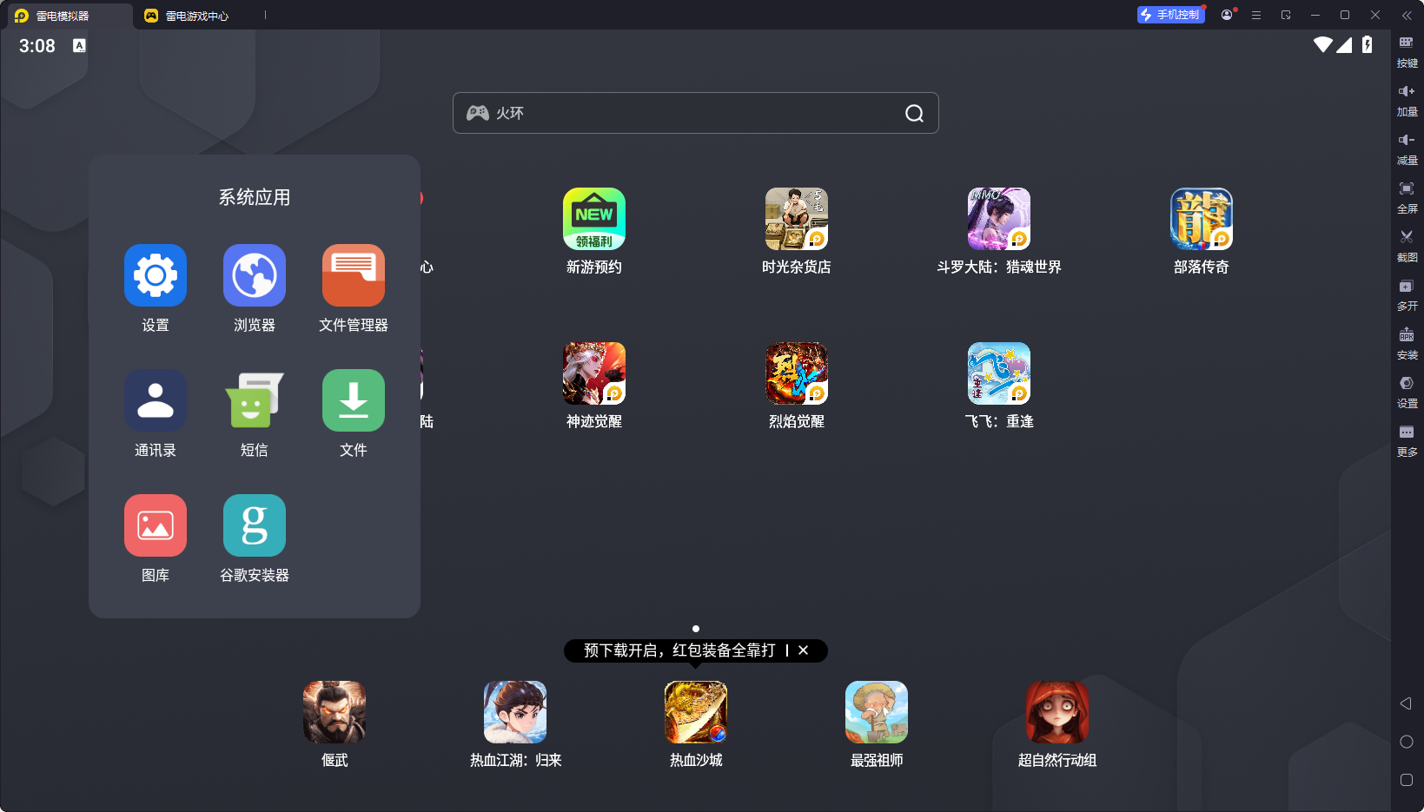Click the search magnifier icon
This screenshot has height=812, width=1424.
[914, 113]
